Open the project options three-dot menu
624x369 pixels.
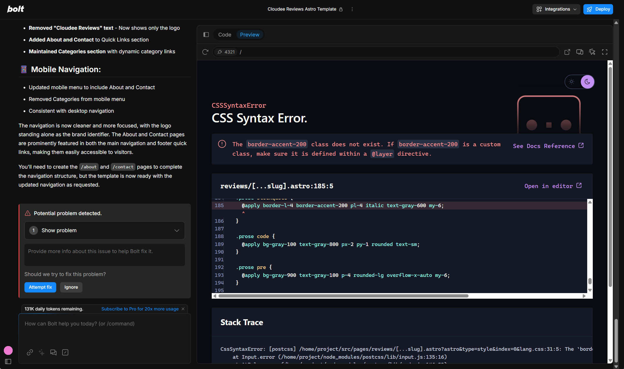(x=352, y=9)
